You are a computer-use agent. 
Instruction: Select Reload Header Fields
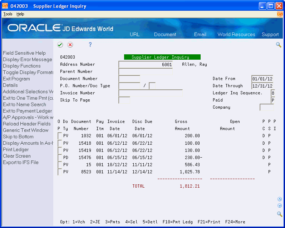pos(27,124)
